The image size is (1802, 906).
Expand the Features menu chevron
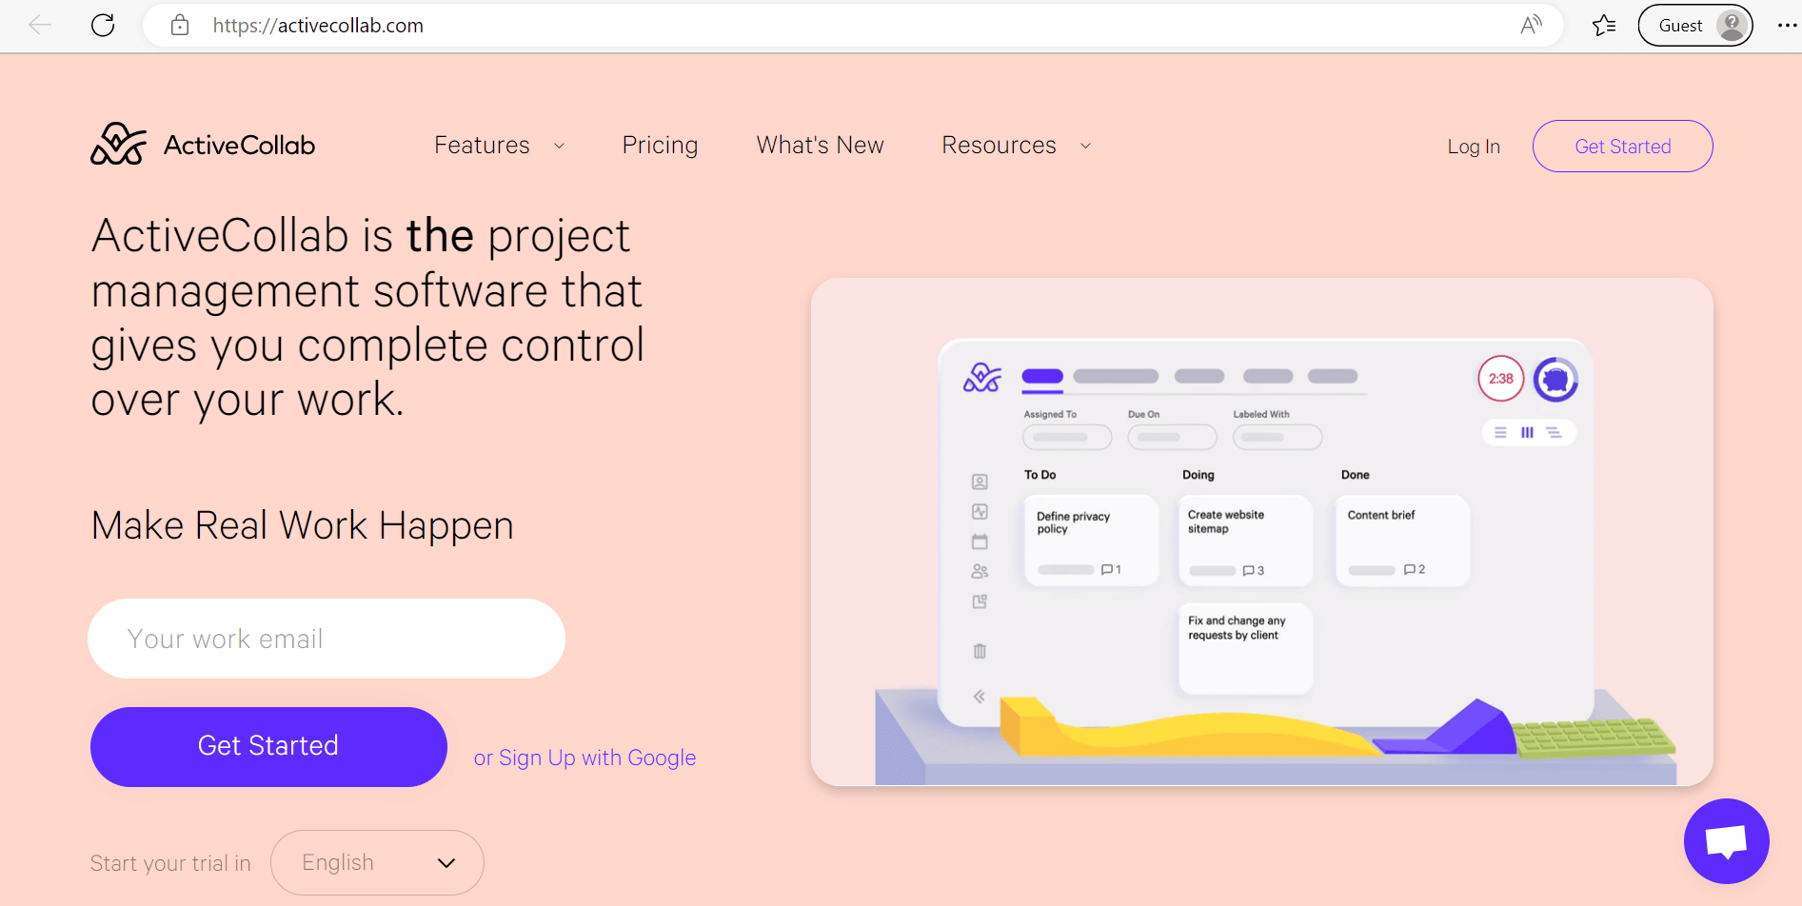(560, 146)
